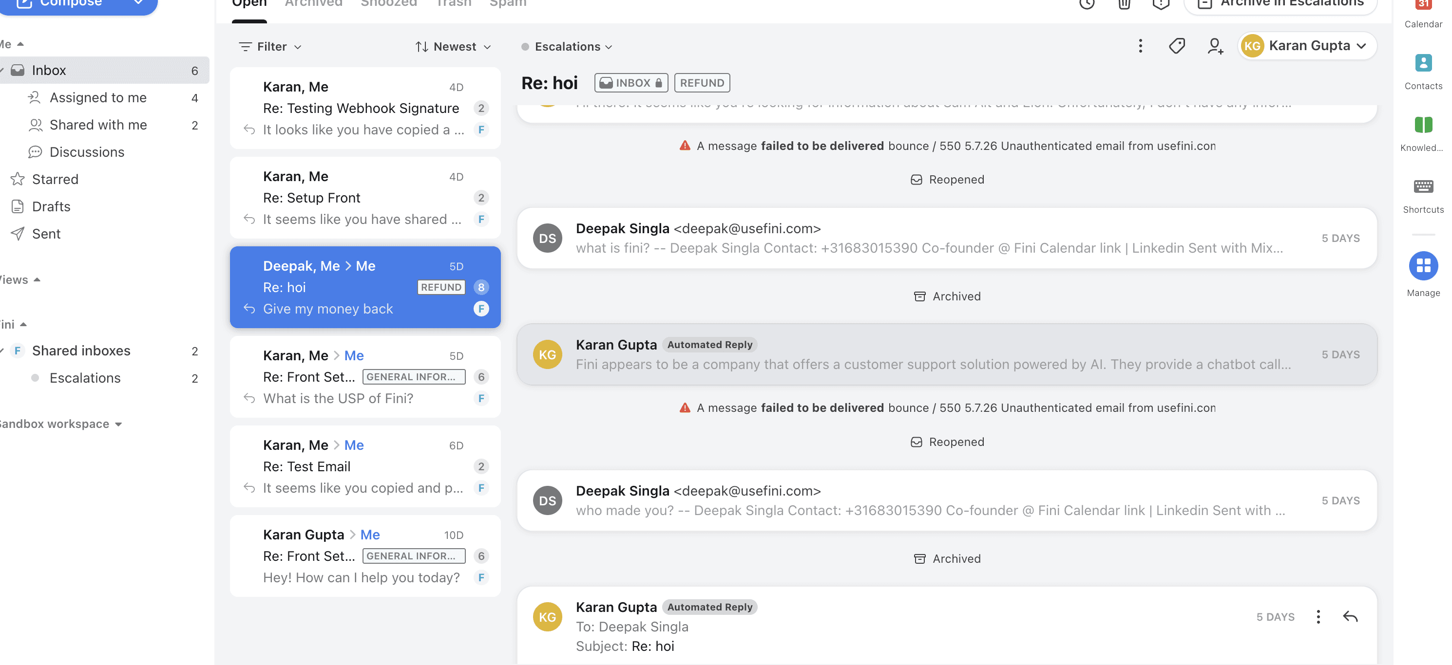Click the add participant person-plus icon
The image size is (1452, 665).
click(x=1215, y=46)
